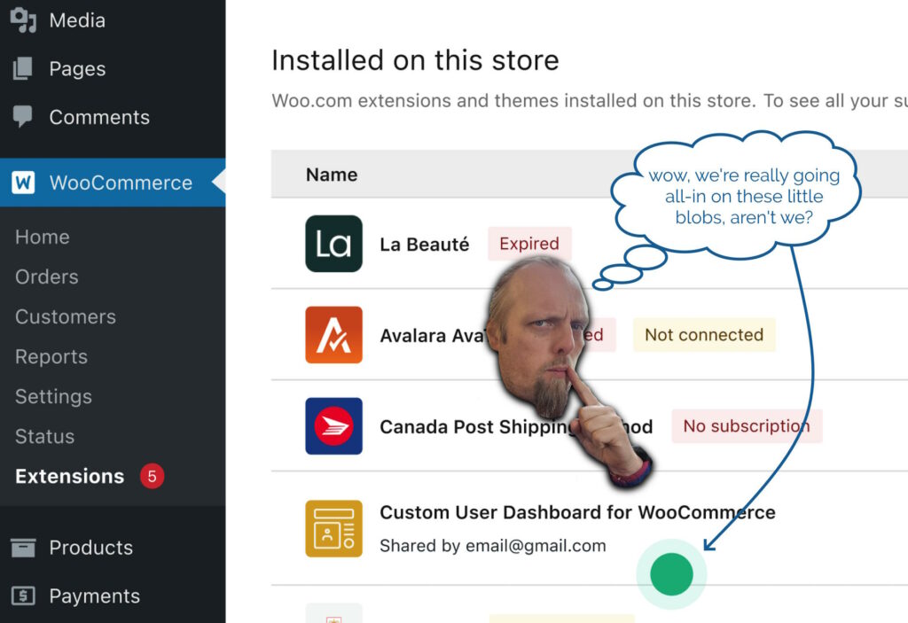Select the Canada Post shipping logo

coord(333,426)
